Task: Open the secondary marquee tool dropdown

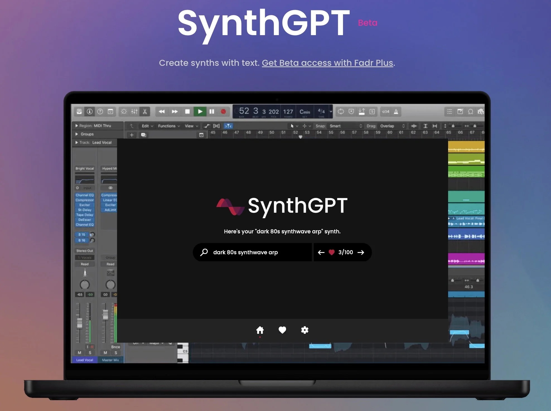Action: tap(307, 126)
